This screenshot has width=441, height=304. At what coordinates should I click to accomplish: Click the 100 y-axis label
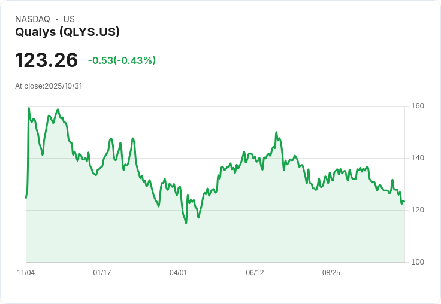418,262
